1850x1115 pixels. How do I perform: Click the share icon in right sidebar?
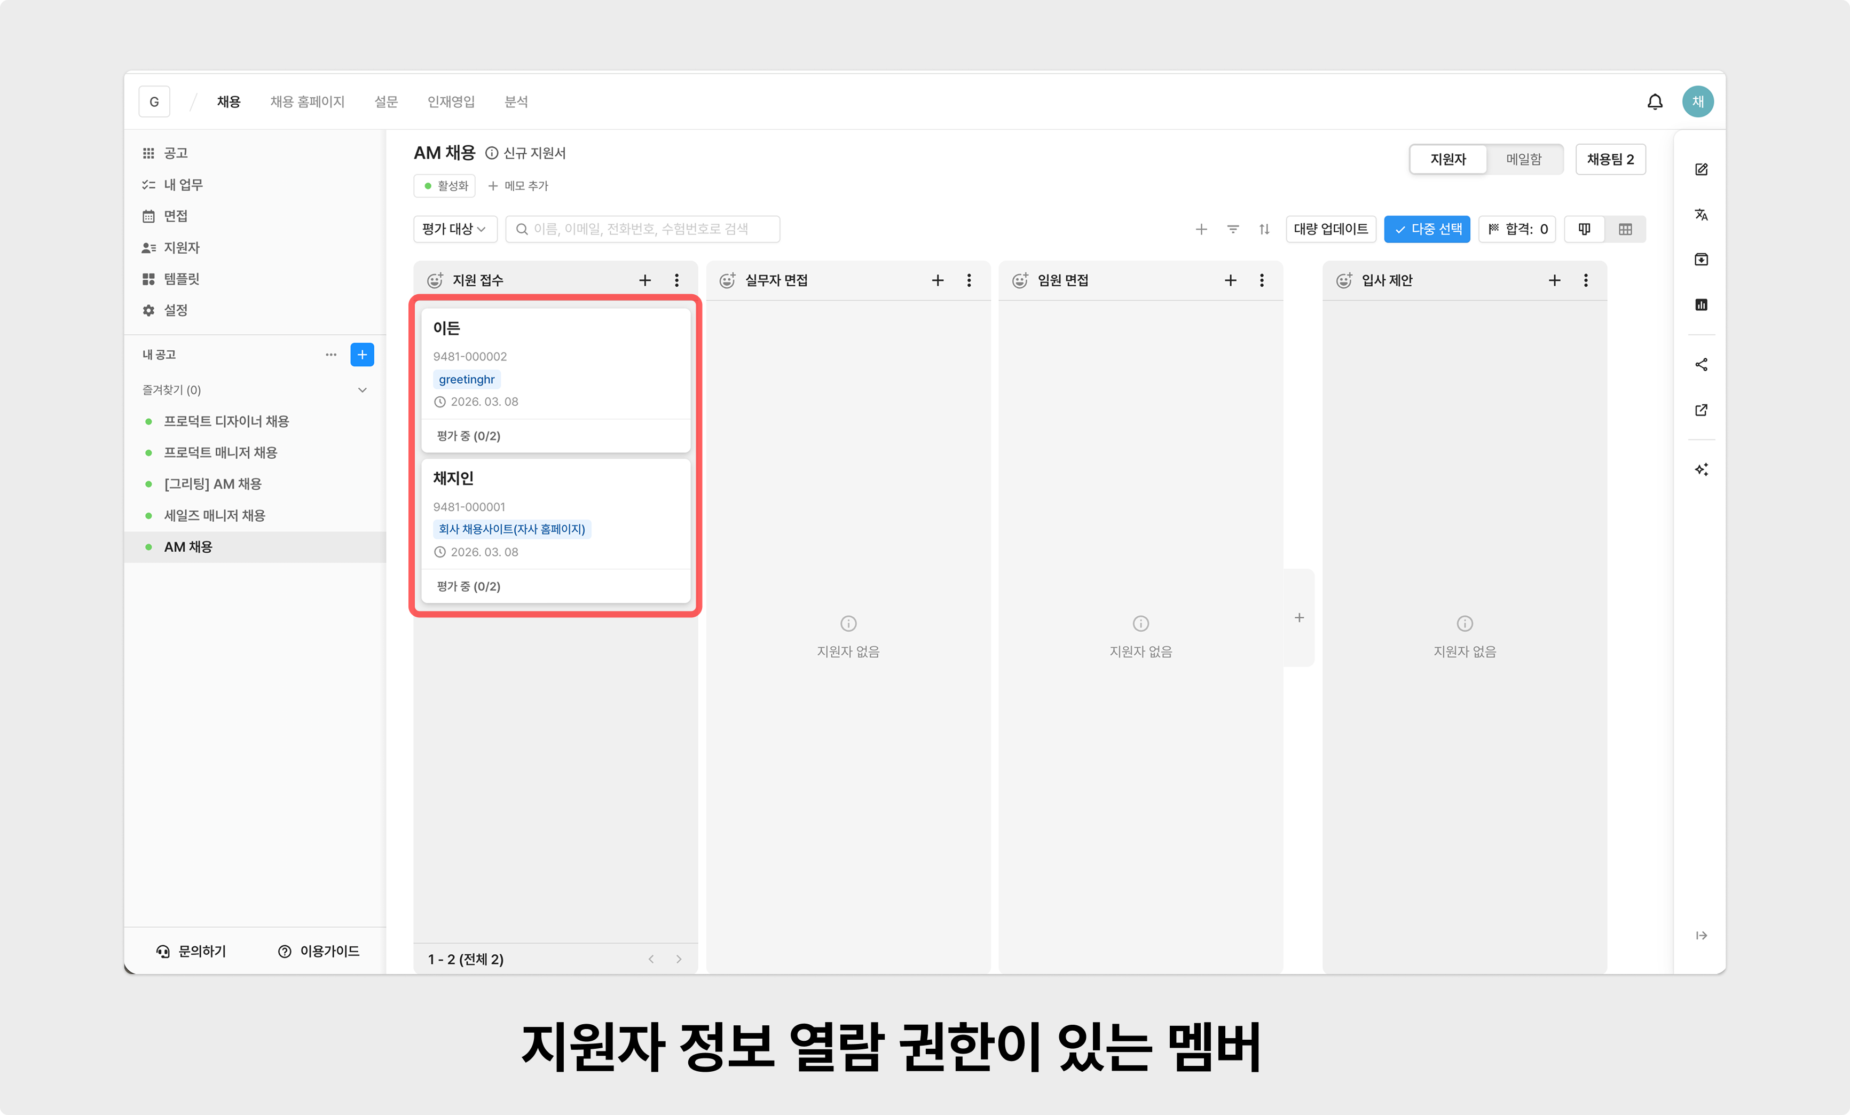[1702, 365]
